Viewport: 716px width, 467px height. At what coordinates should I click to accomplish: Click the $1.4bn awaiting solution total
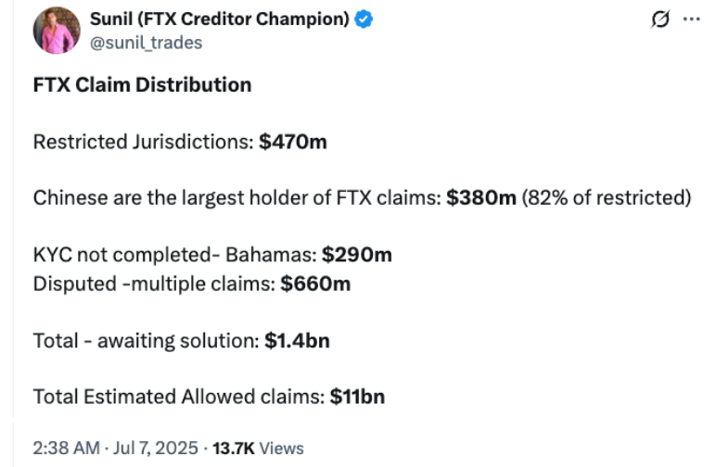click(297, 340)
